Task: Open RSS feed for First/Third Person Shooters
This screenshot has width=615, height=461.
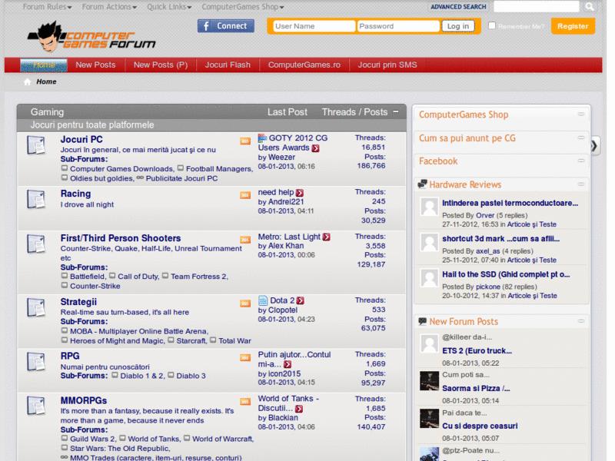Action: click(x=245, y=240)
